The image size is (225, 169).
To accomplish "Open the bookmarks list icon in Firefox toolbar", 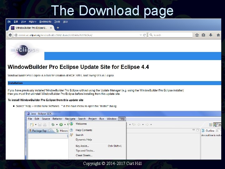I will pos(203,35).
